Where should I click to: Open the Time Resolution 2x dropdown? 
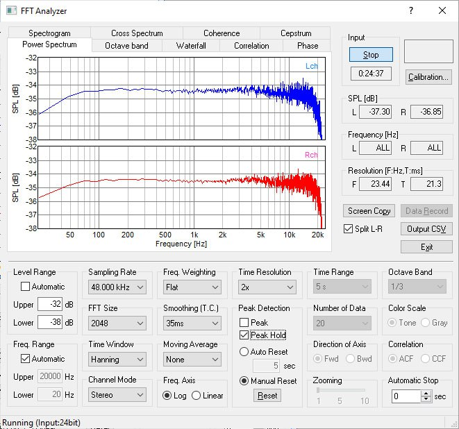(x=267, y=287)
